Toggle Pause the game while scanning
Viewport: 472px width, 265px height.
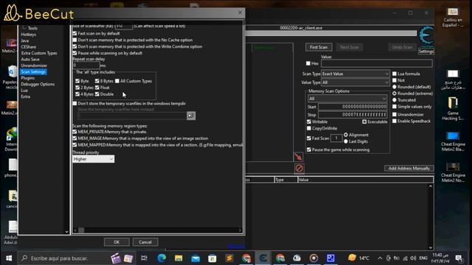point(309,149)
